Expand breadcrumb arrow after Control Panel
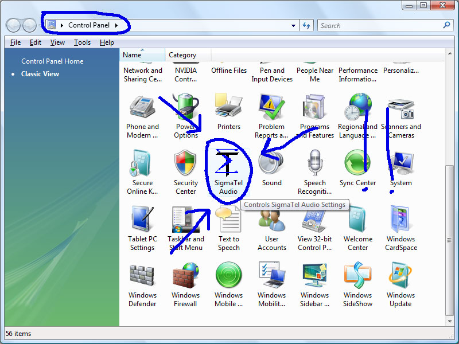 point(116,25)
